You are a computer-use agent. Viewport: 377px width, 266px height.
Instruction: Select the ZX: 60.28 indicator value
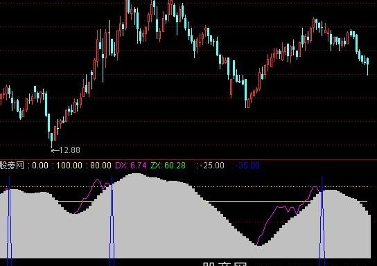pos(168,166)
